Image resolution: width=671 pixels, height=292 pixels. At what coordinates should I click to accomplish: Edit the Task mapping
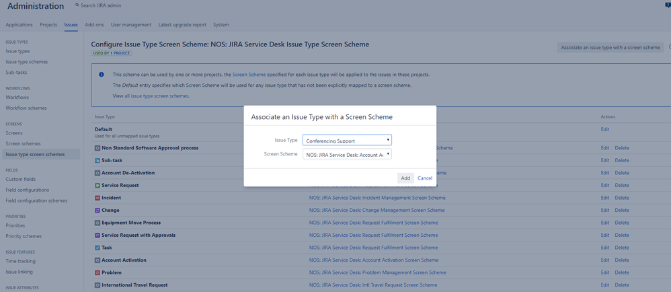click(605, 248)
